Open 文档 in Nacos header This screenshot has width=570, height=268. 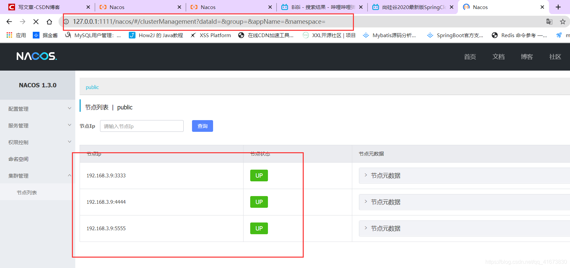pos(498,57)
